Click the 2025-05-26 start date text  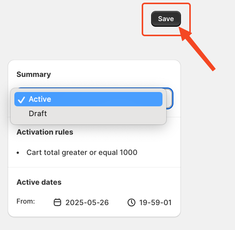pyautogui.click(x=87, y=202)
